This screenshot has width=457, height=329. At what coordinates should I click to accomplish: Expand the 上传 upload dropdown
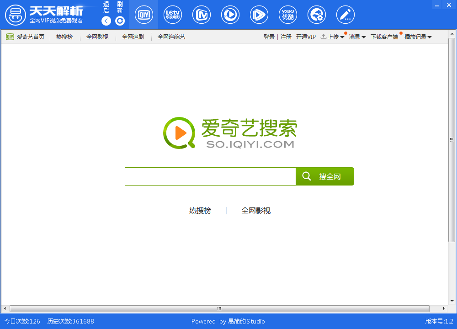coord(332,37)
